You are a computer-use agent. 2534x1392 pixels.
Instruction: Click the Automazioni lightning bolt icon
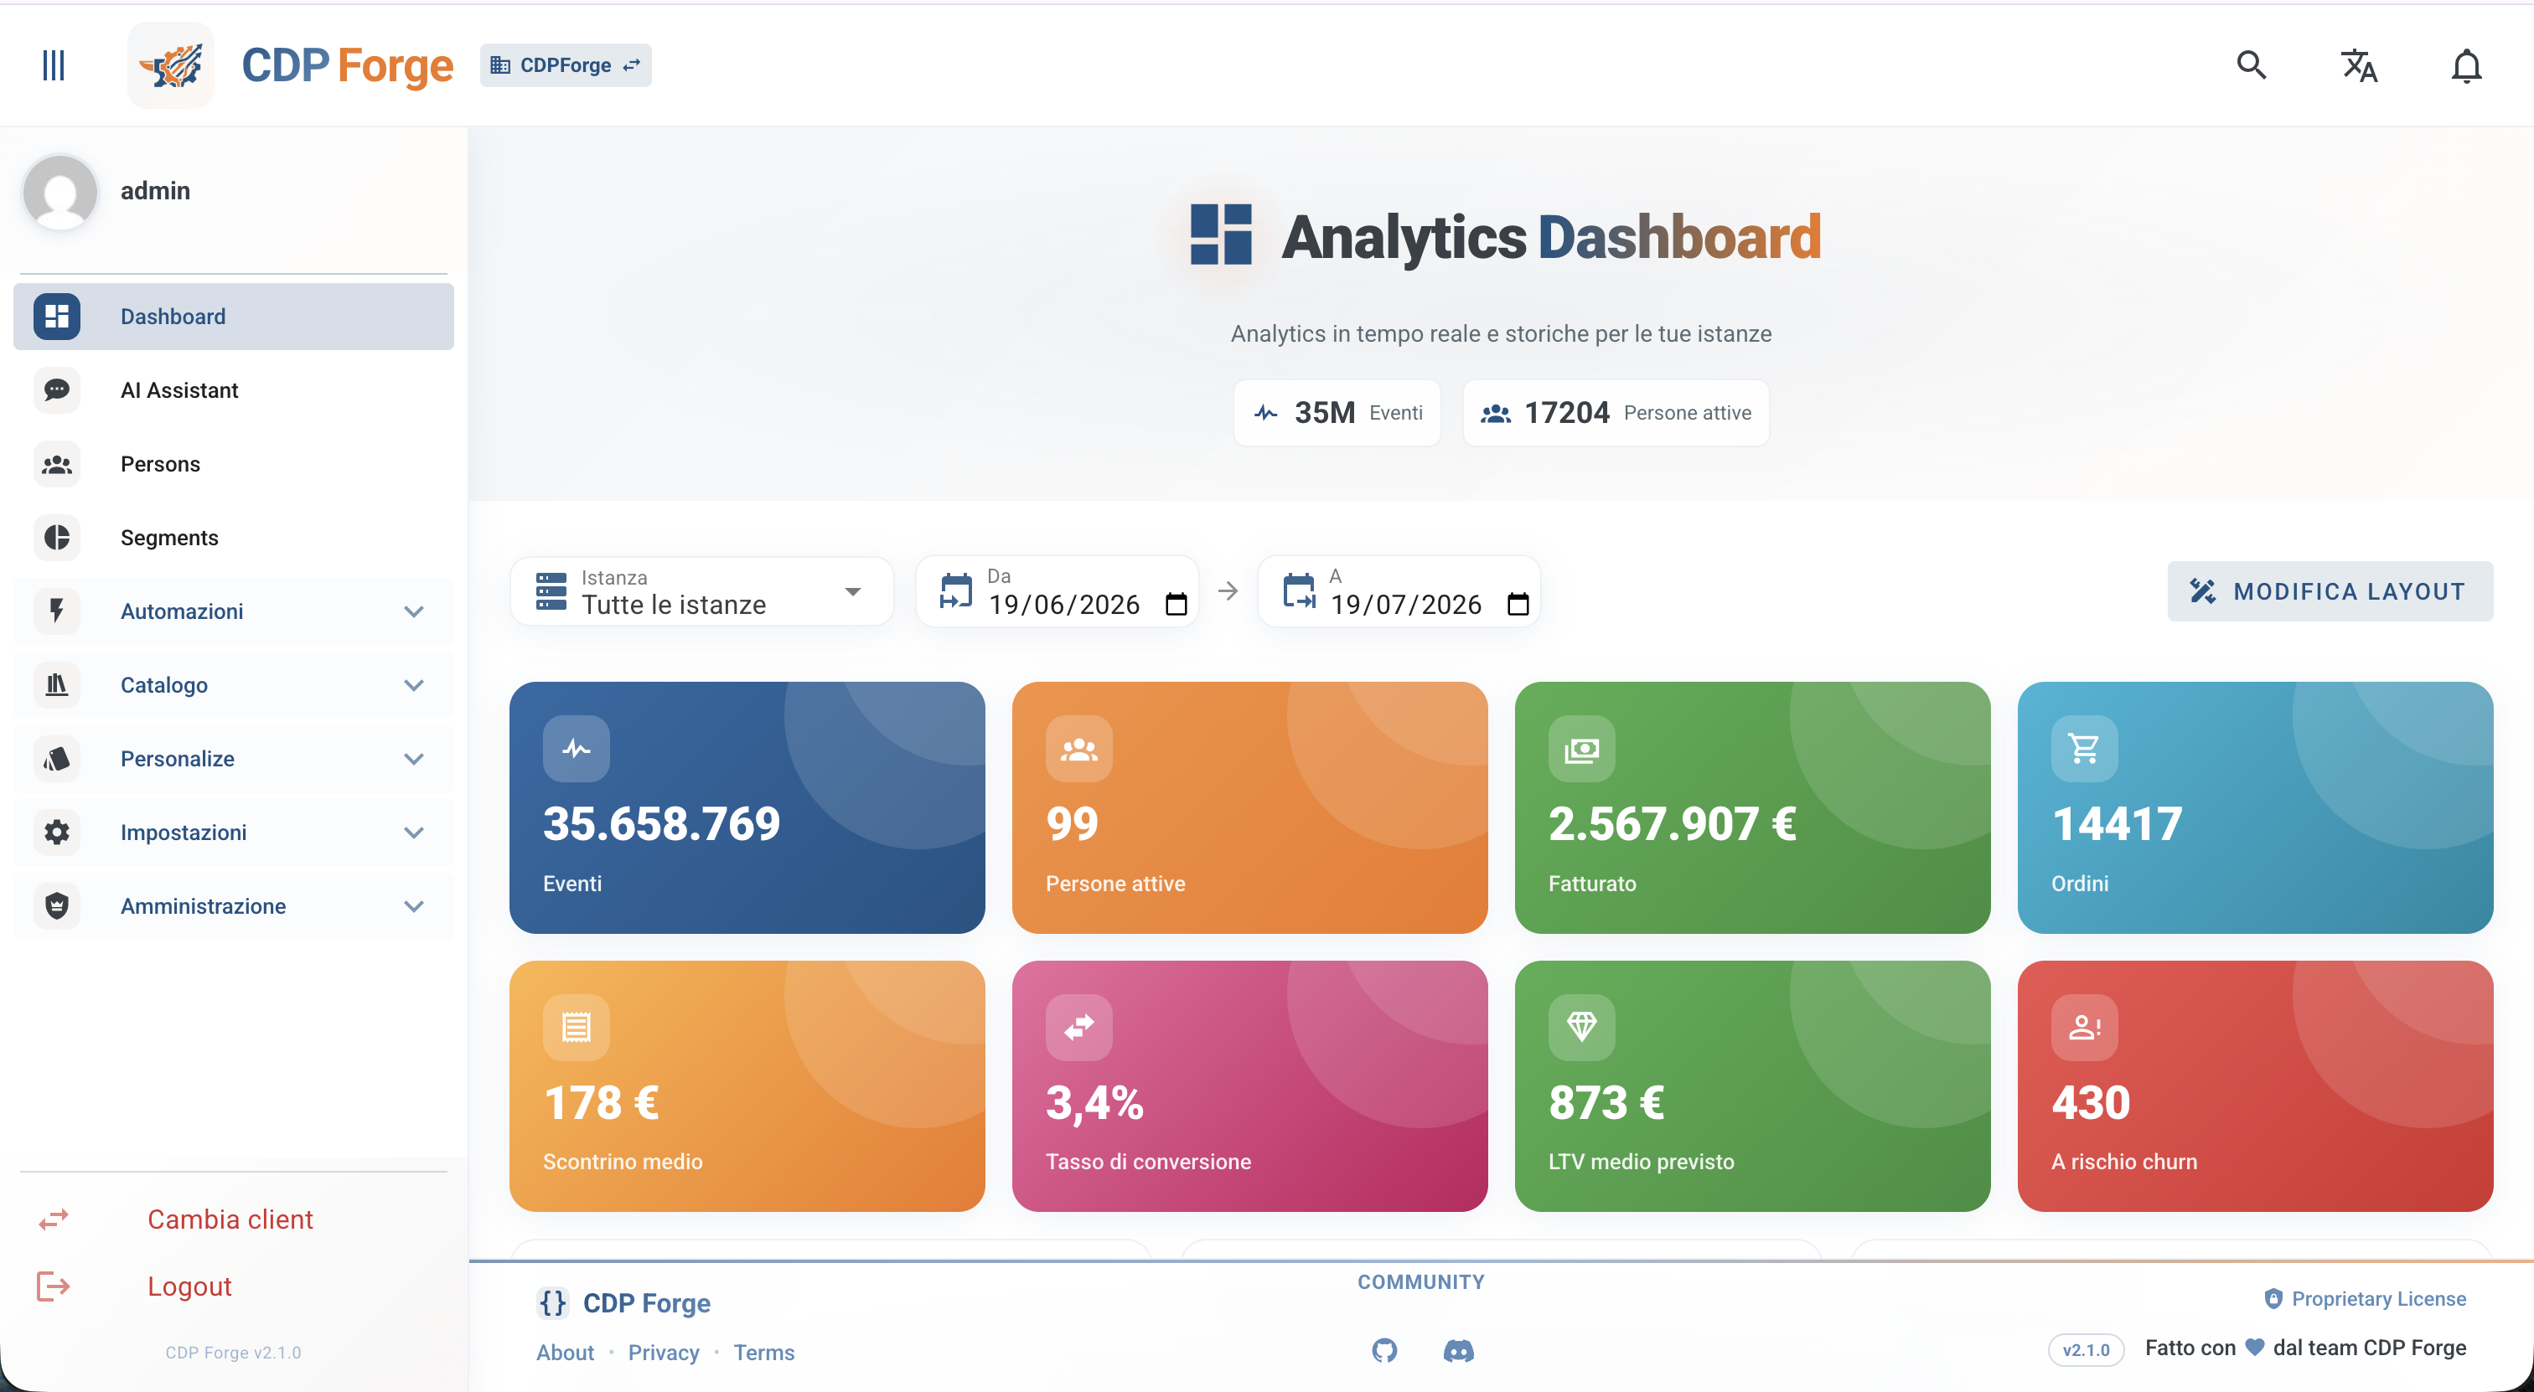click(x=57, y=611)
